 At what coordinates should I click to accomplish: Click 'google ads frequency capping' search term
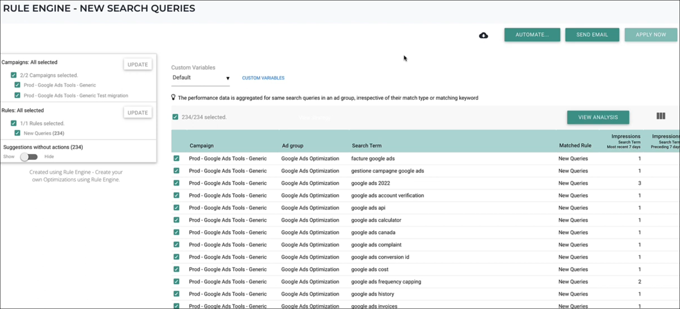click(x=386, y=281)
